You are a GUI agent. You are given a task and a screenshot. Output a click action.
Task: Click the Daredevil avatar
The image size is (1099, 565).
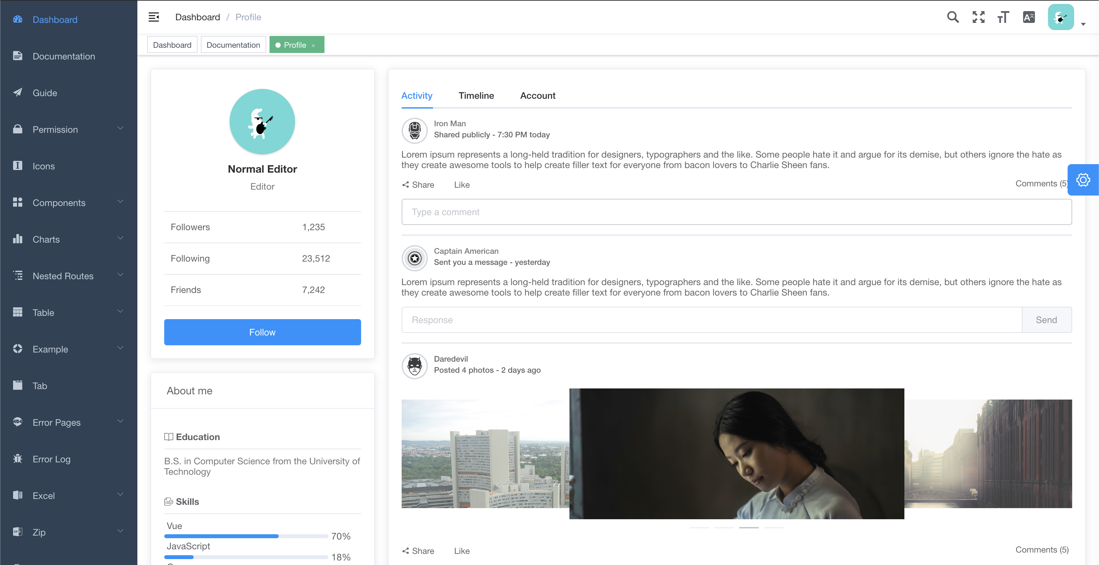coord(414,366)
